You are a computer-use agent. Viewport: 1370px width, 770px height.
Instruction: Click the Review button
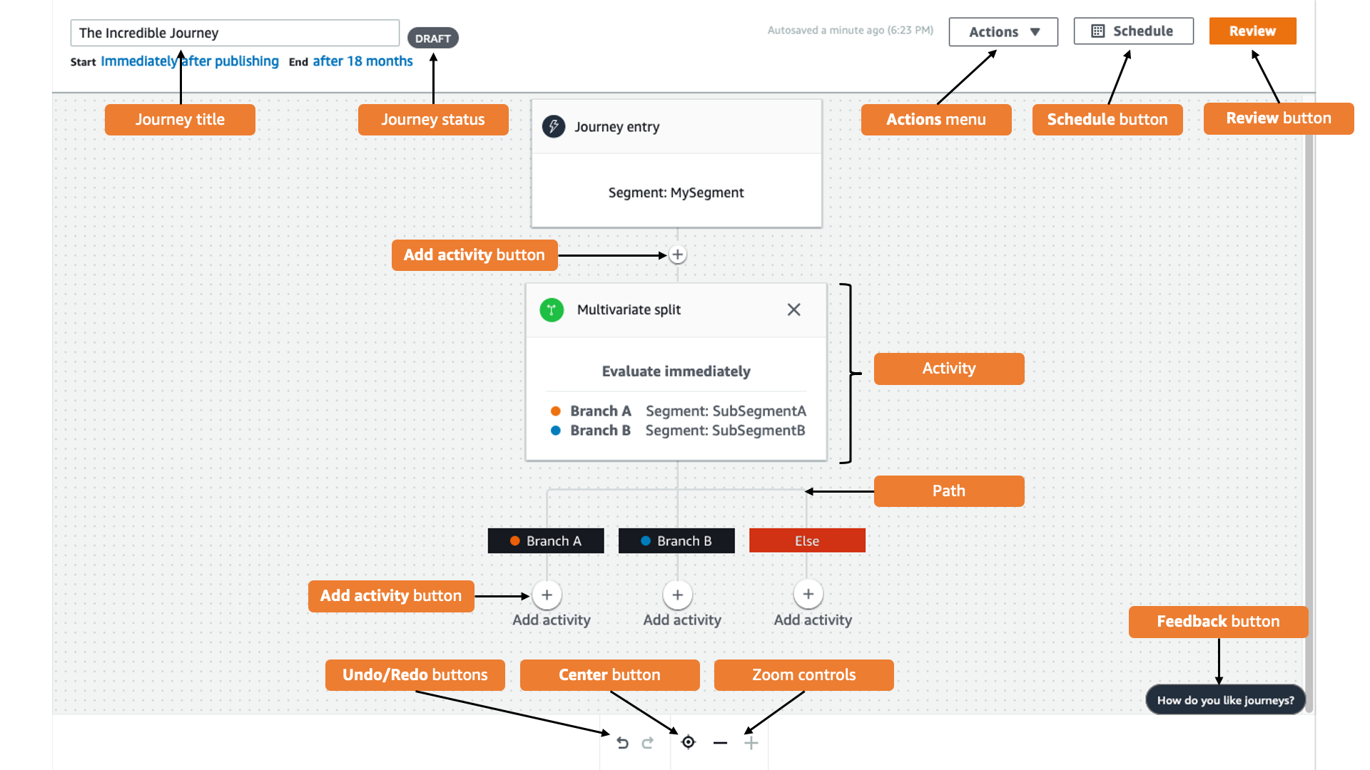(1252, 30)
